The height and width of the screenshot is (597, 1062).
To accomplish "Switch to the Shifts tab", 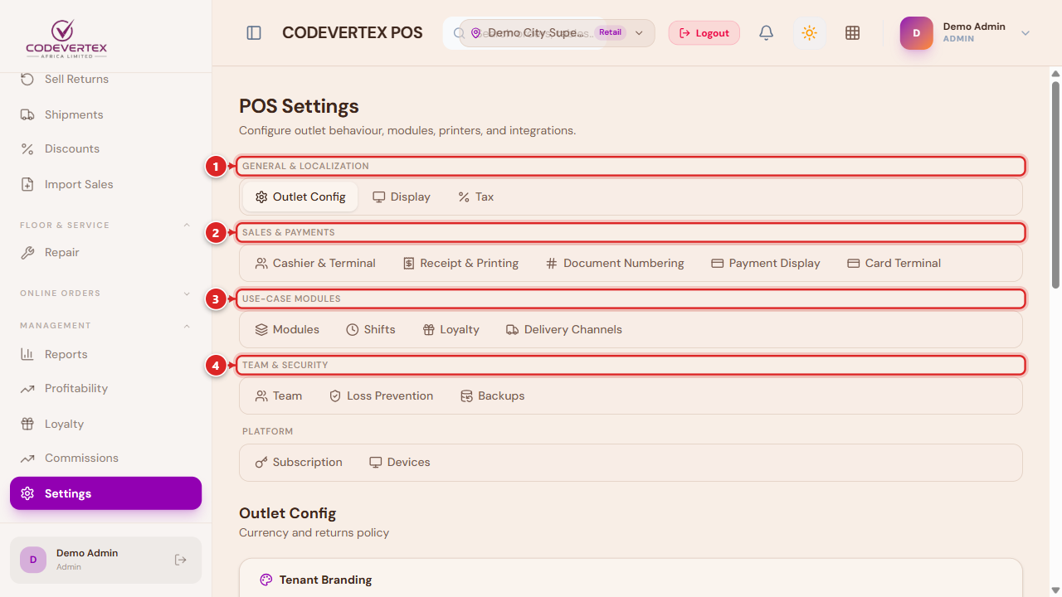I will pos(371,330).
